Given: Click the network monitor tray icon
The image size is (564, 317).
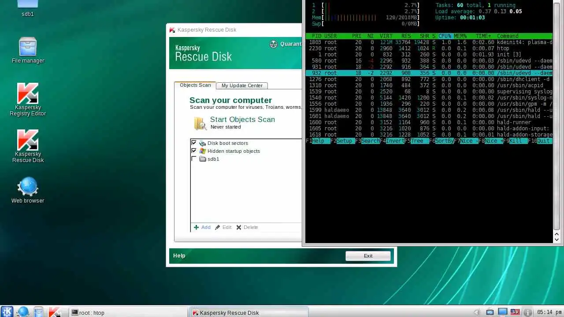Looking at the screenshot, I should click(503, 312).
